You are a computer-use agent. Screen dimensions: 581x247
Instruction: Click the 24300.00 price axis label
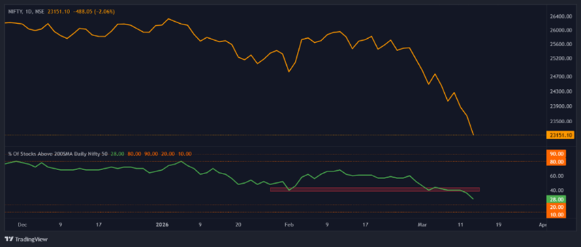pos(561,91)
